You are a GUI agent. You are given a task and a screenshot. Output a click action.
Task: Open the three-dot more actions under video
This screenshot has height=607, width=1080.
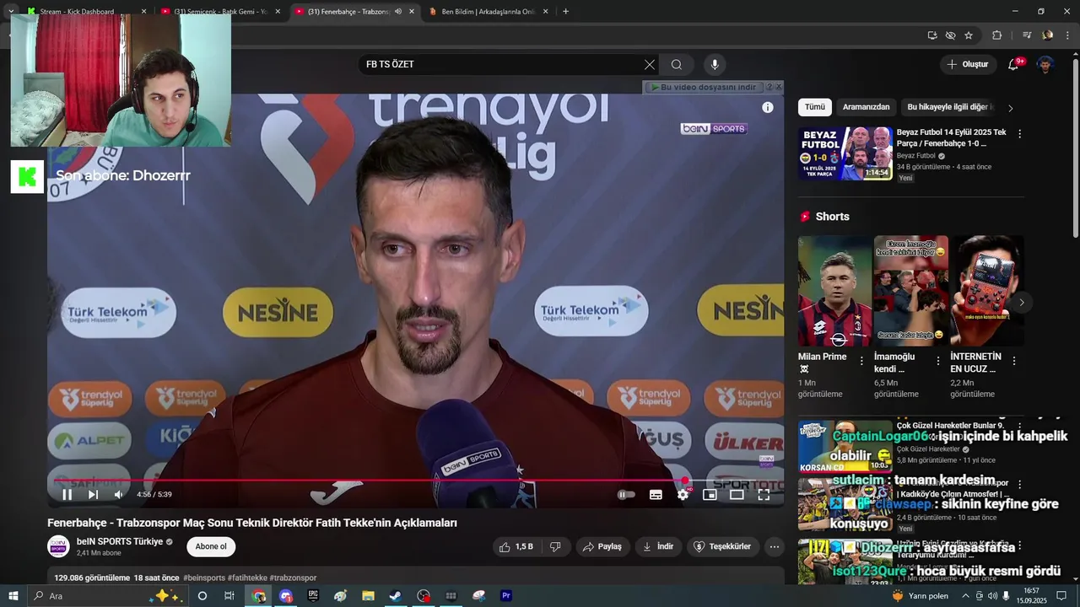pyautogui.click(x=774, y=546)
